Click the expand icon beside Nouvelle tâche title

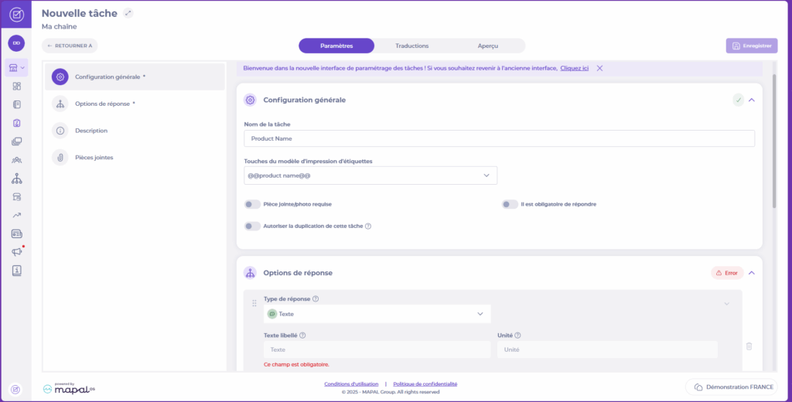[x=128, y=13]
